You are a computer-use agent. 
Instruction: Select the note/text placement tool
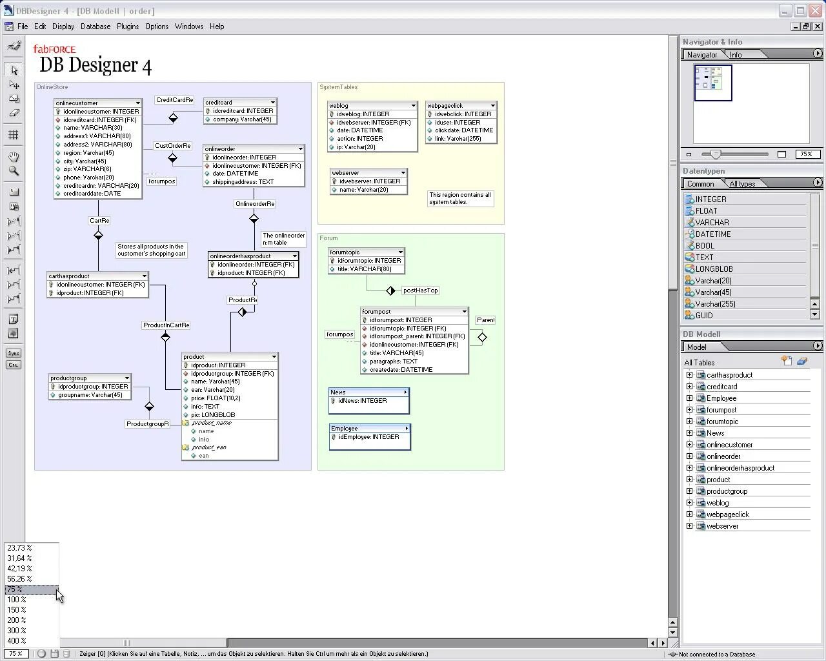(14, 319)
